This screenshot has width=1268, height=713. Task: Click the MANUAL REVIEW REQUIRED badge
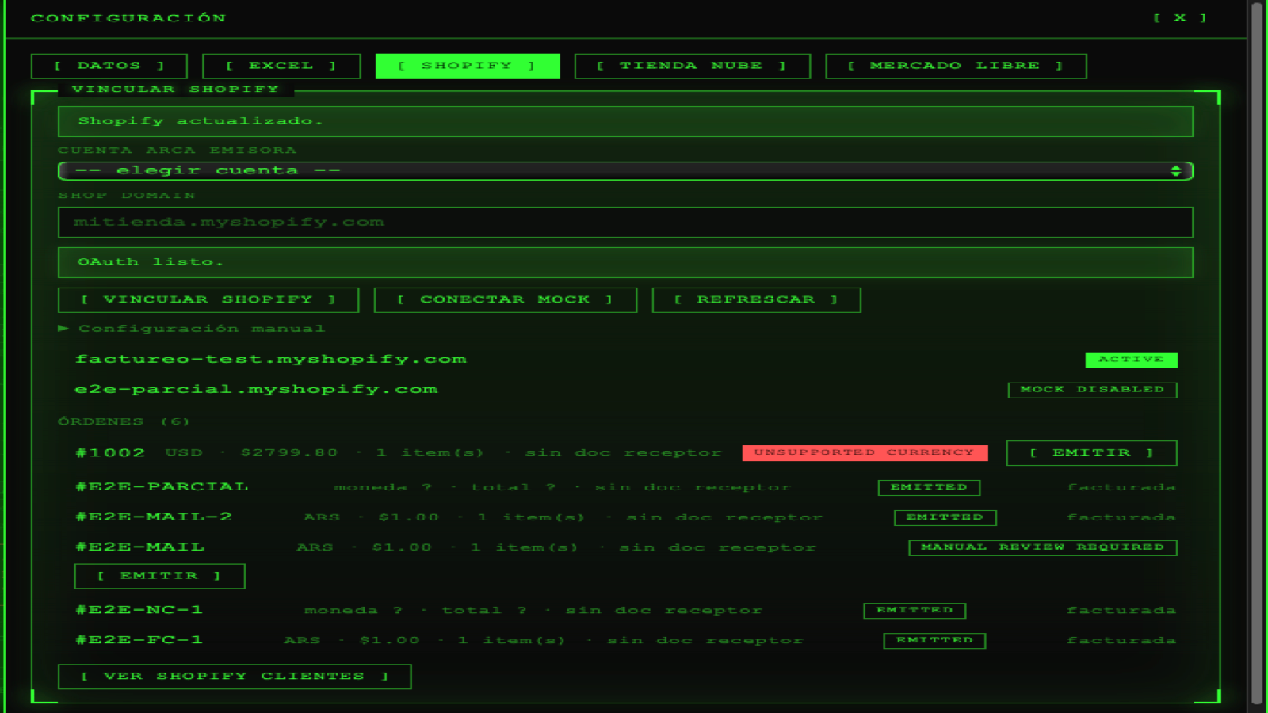[x=1042, y=547]
